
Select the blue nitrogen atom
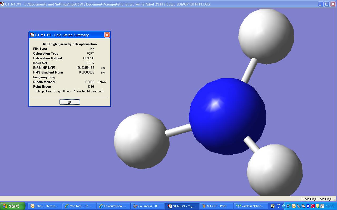pos(227,117)
